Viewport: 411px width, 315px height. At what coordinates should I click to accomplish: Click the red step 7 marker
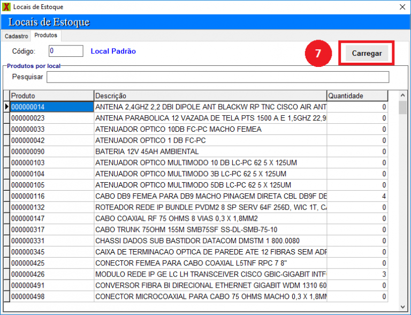tap(318, 54)
